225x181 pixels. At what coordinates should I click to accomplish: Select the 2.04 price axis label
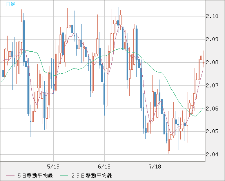click(x=212, y=154)
